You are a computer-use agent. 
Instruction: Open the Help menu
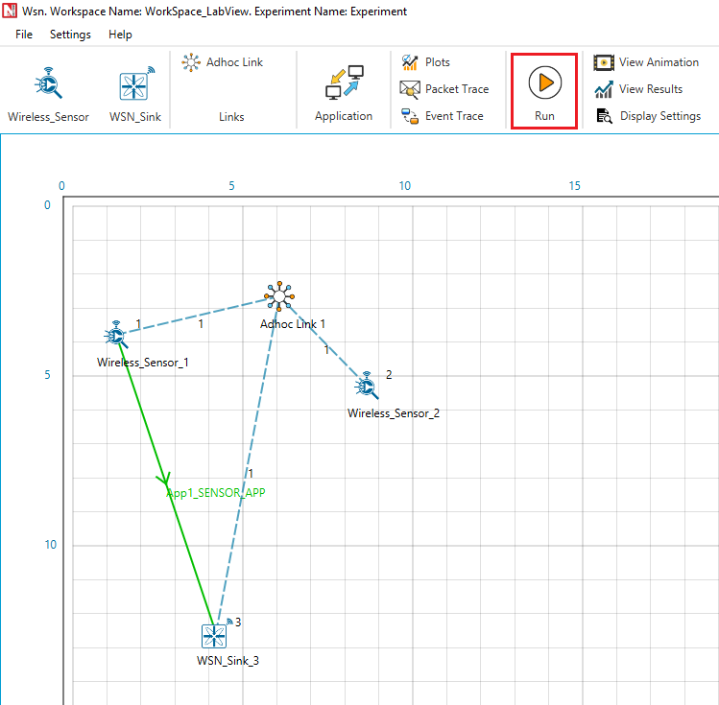tap(120, 35)
